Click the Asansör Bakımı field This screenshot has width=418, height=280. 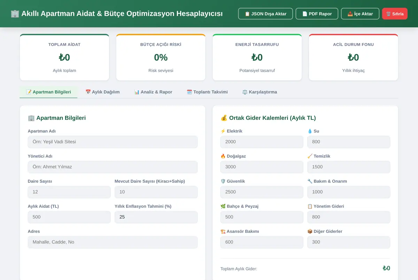click(x=262, y=242)
